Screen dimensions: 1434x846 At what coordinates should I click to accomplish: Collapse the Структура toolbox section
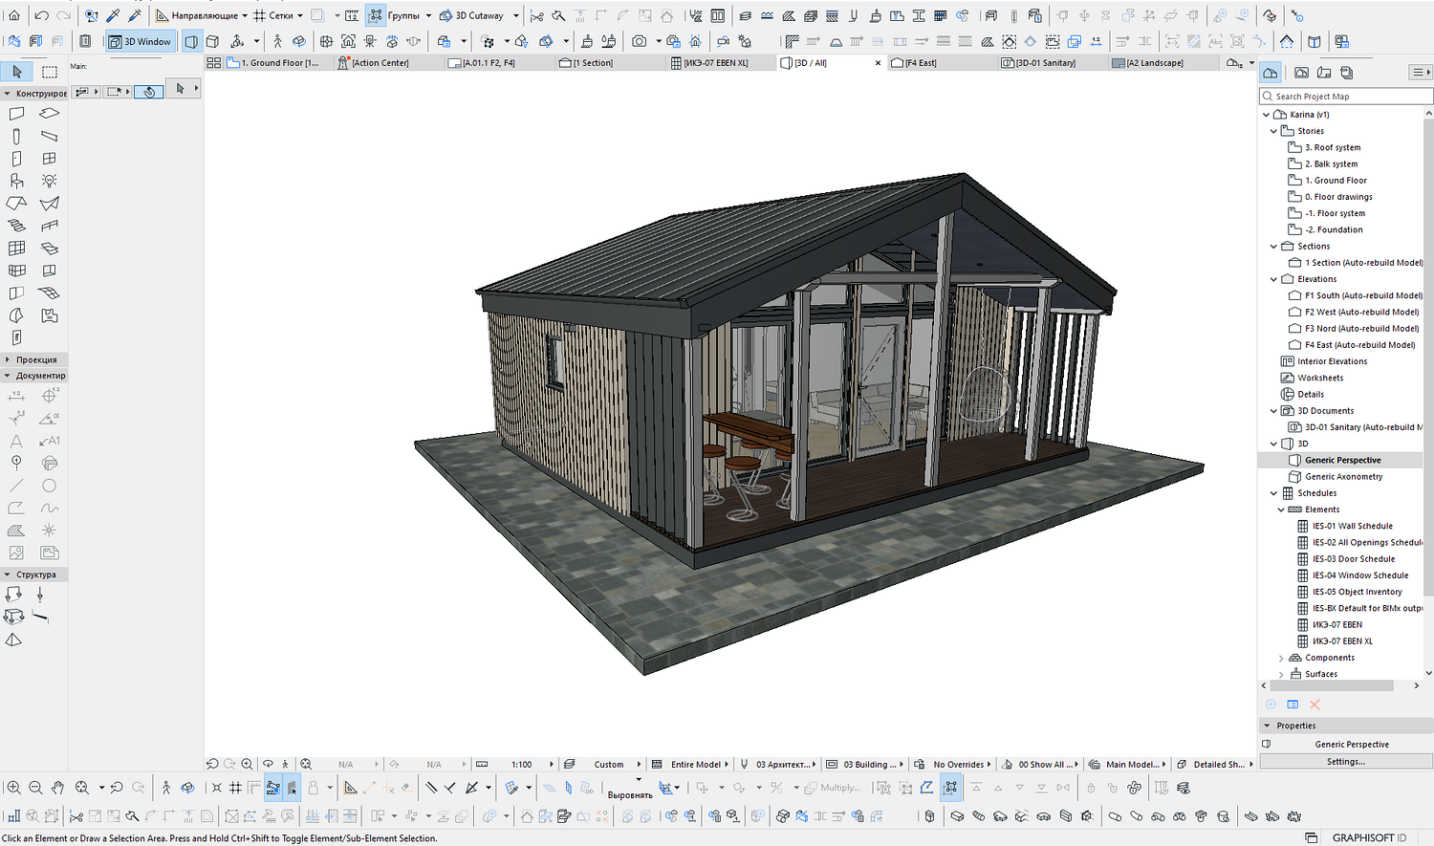8,575
